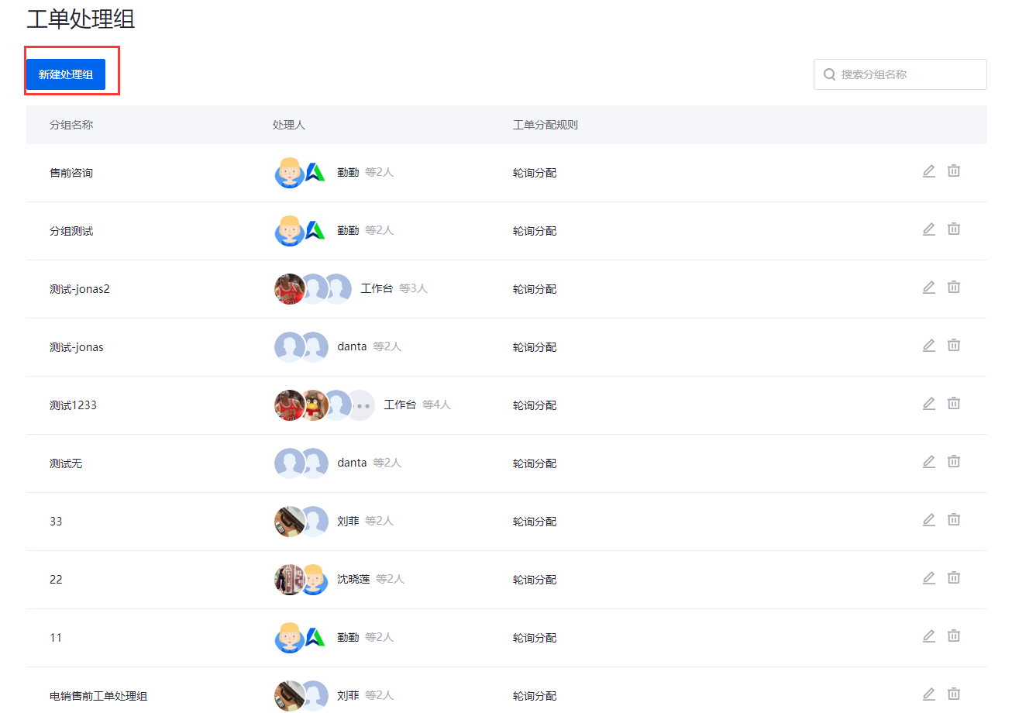Open edit for group 22
1012x713 pixels.
coord(928,578)
